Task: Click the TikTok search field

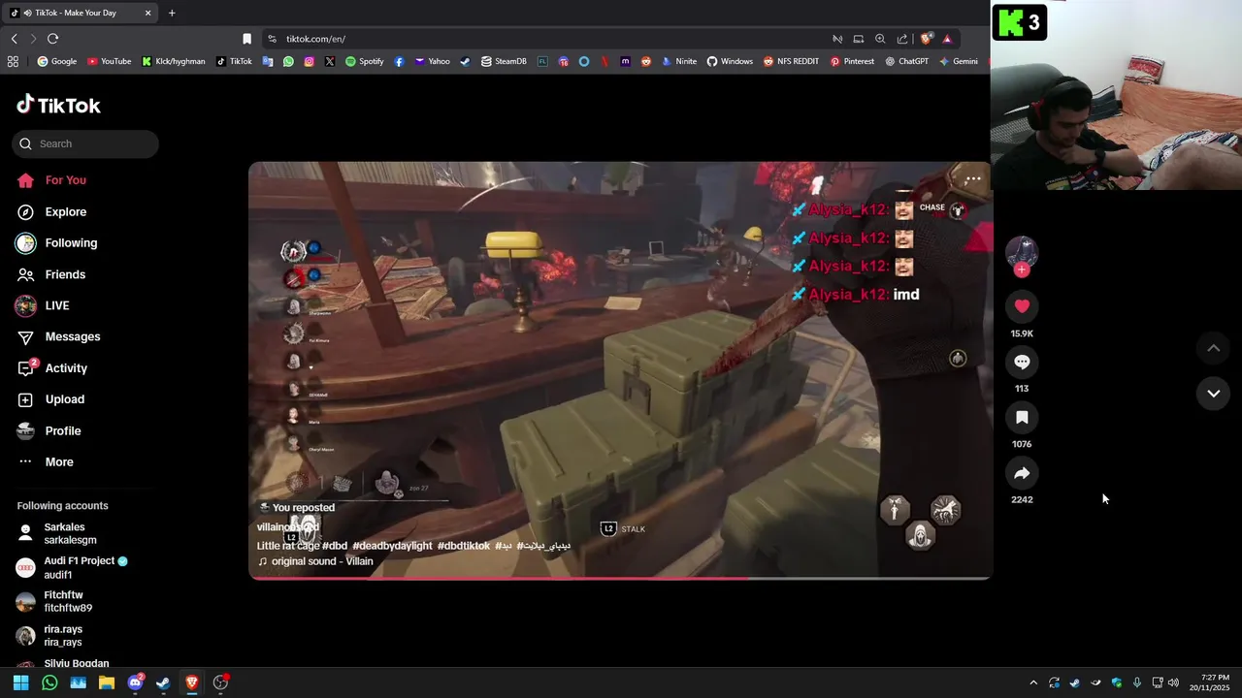Action: coord(85,143)
